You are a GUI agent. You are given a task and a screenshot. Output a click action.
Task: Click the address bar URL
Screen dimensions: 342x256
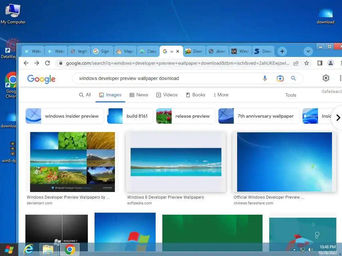178,63
